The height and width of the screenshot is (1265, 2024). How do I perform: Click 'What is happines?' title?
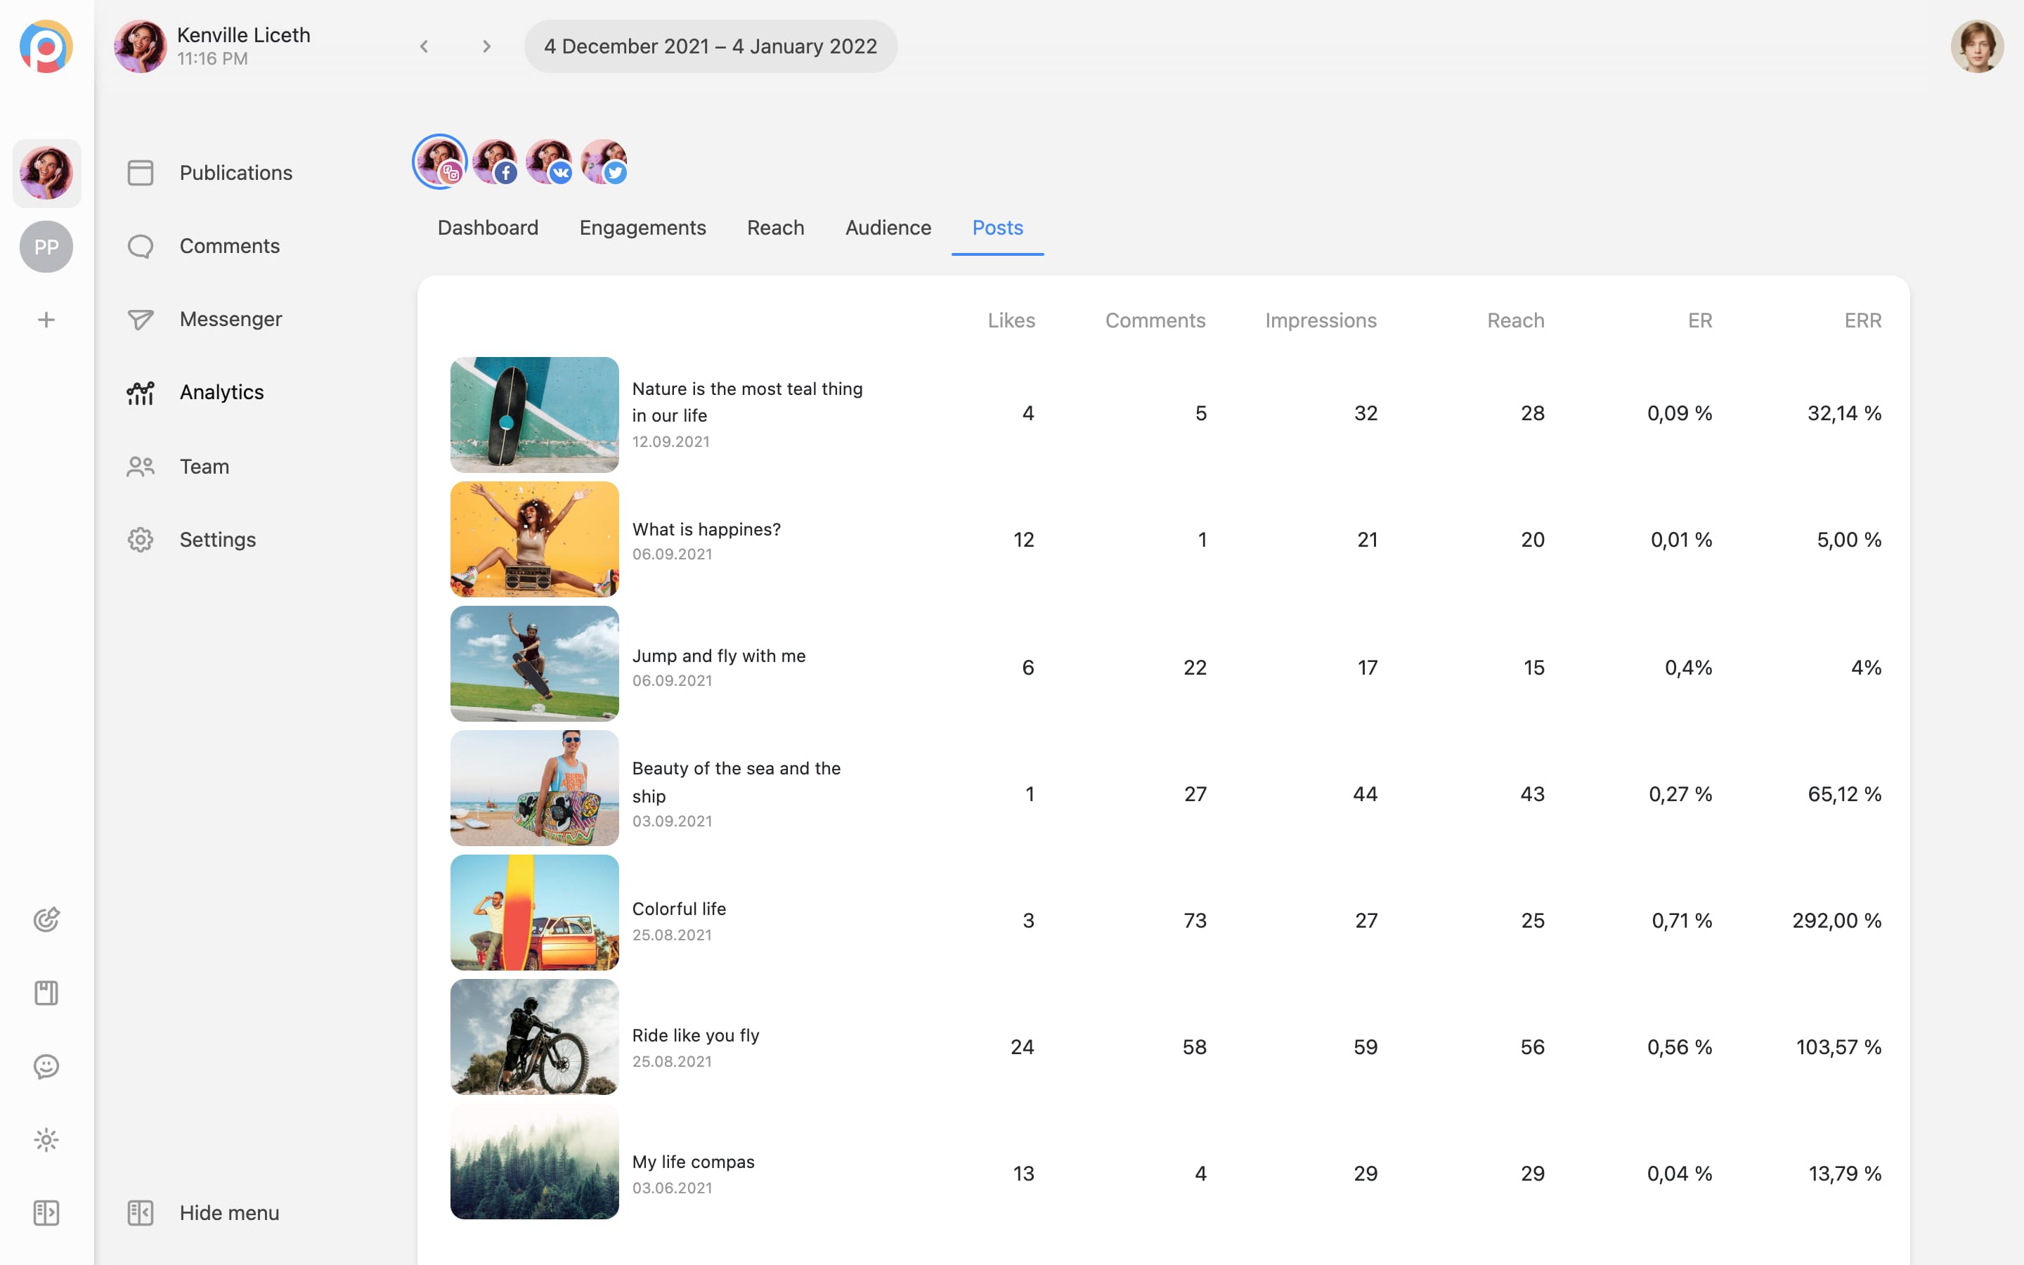click(706, 530)
